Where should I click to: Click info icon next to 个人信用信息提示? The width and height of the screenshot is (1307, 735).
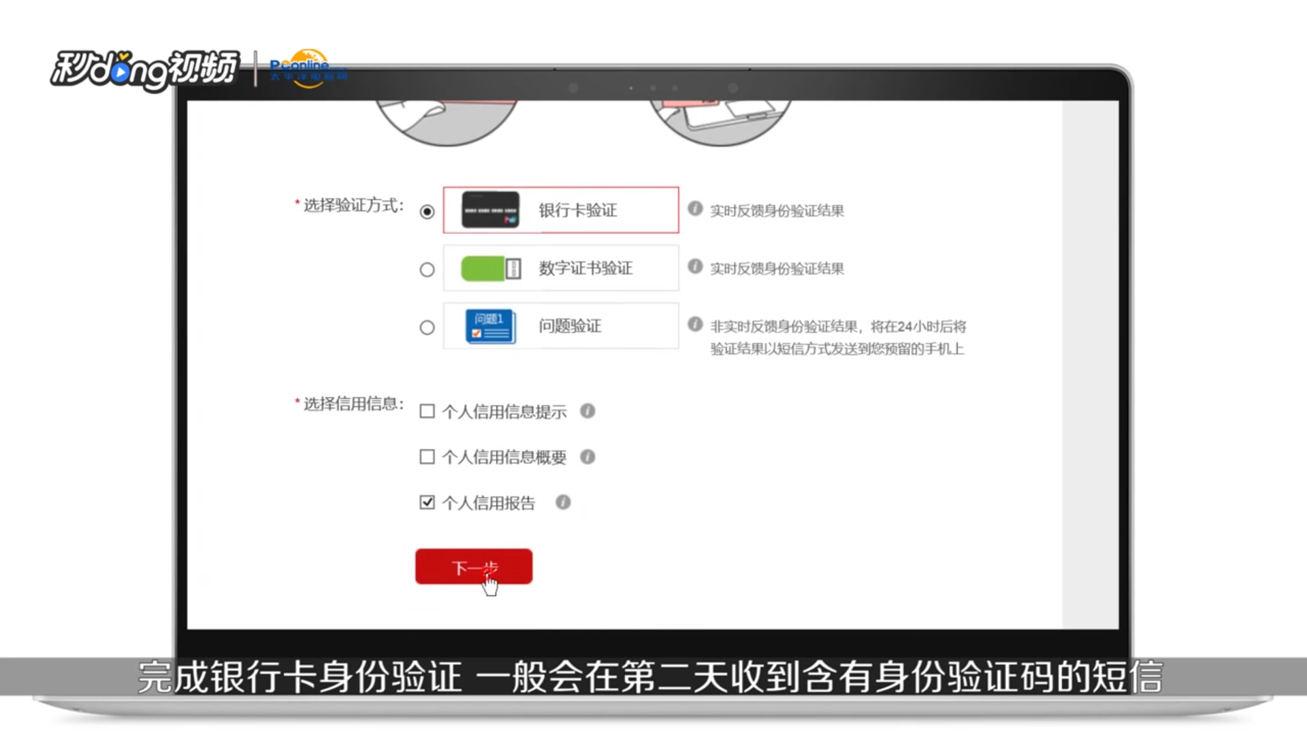coord(587,411)
